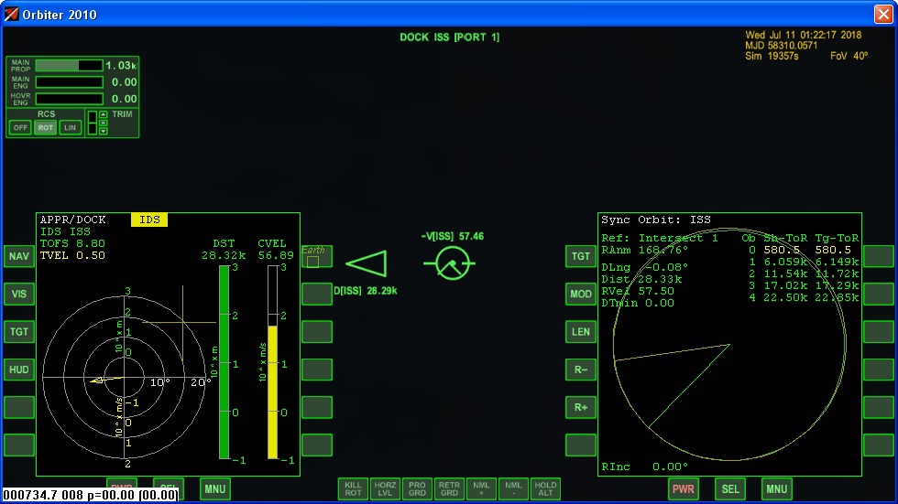This screenshot has height=504, width=898.
Task: Click the Sync Orbit: ISS title
Action: click(656, 220)
